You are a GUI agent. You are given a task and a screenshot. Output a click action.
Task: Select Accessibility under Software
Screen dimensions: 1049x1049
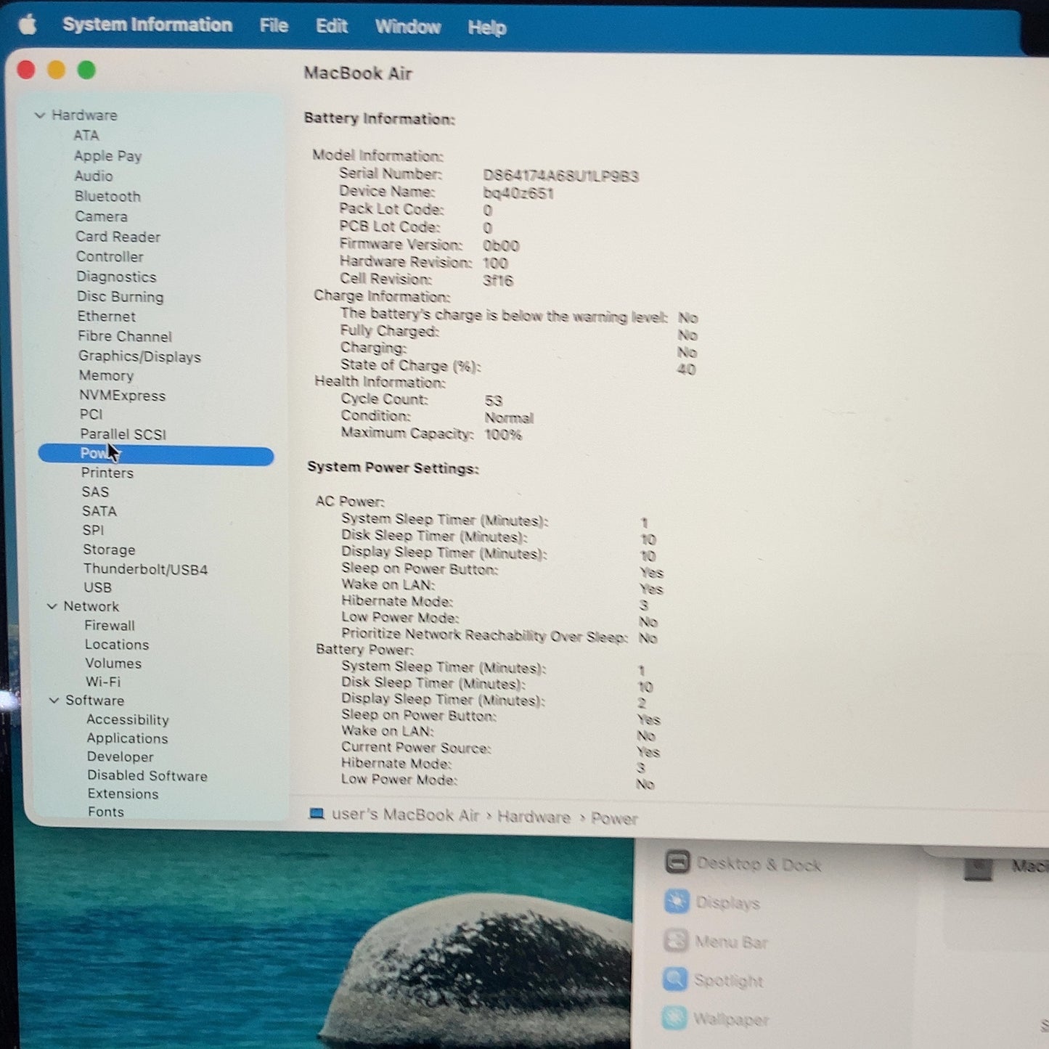click(128, 719)
